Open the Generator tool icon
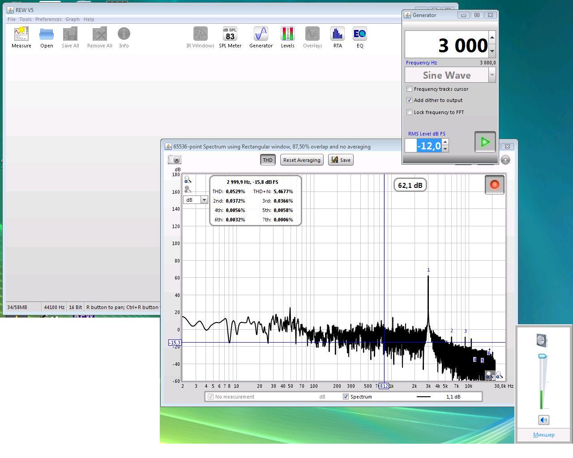The image size is (573, 458). click(x=261, y=38)
